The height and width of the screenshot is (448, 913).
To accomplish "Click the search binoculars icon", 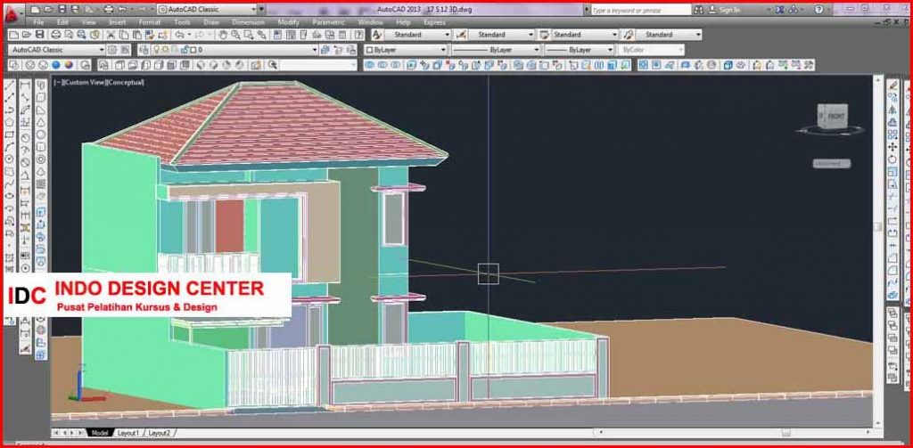I will click(x=698, y=10).
